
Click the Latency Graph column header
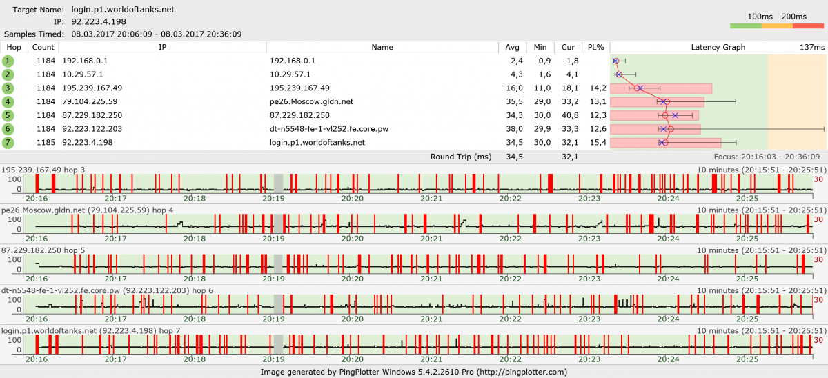[x=718, y=48]
